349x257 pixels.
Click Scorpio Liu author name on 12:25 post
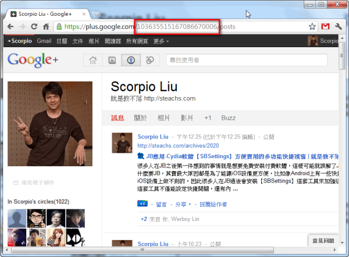(x=153, y=137)
